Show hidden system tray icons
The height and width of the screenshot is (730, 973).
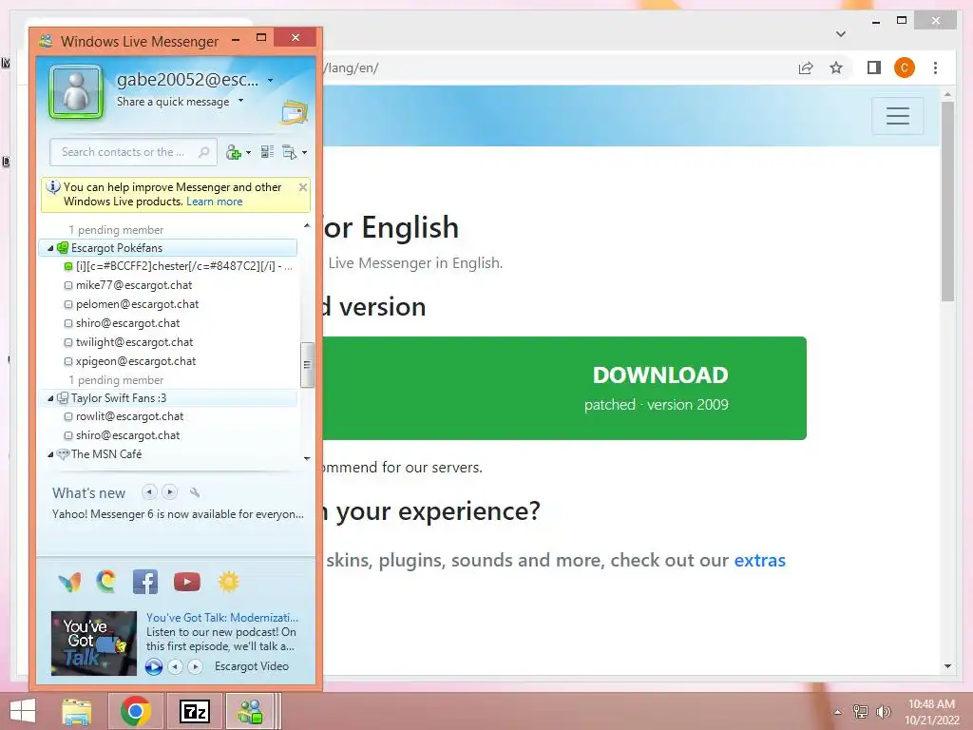pyautogui.click(x=838, y=712)
